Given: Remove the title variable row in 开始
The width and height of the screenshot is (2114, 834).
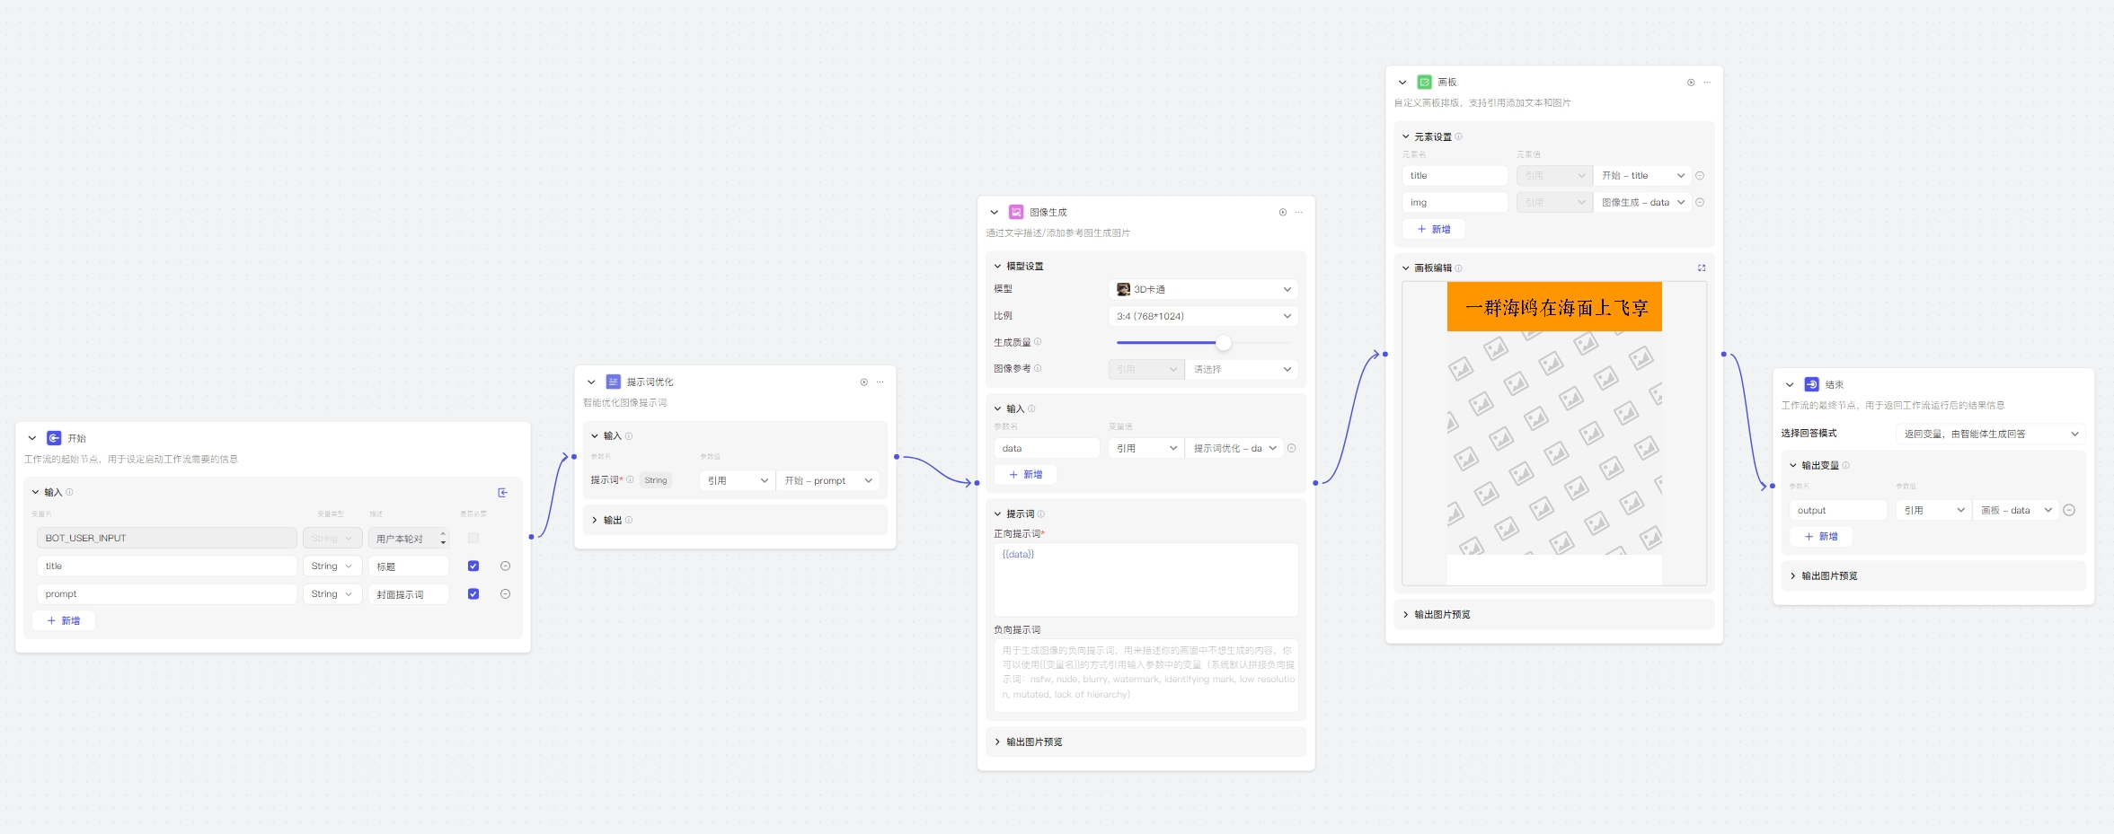Looking at the screenshot, I should click(x=505, y=566).
